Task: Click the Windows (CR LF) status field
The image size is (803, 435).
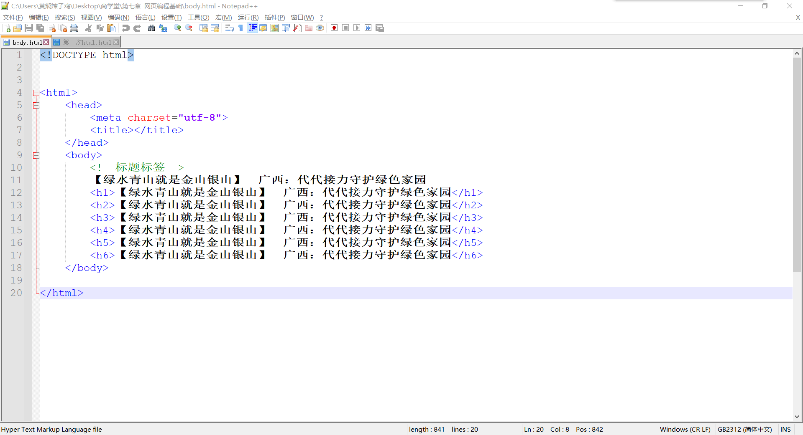Action: 685,429
